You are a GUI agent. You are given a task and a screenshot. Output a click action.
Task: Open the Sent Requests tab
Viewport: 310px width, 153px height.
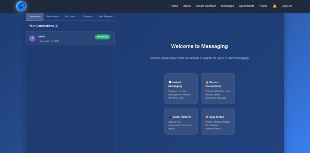coord(105,16)
